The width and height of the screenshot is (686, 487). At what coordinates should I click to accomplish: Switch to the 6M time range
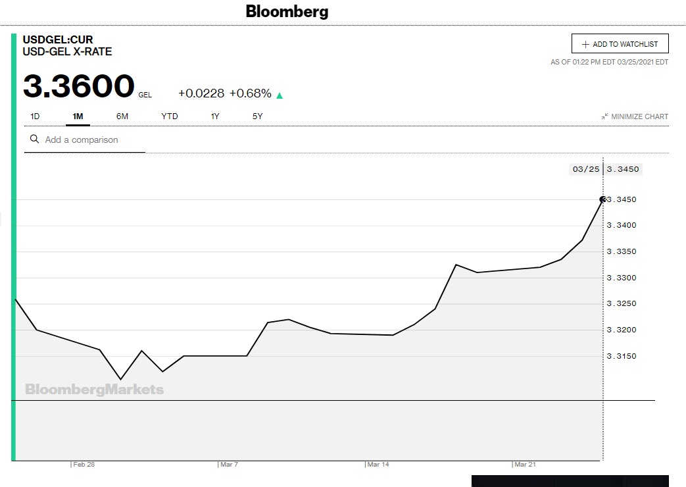[122, 116]
